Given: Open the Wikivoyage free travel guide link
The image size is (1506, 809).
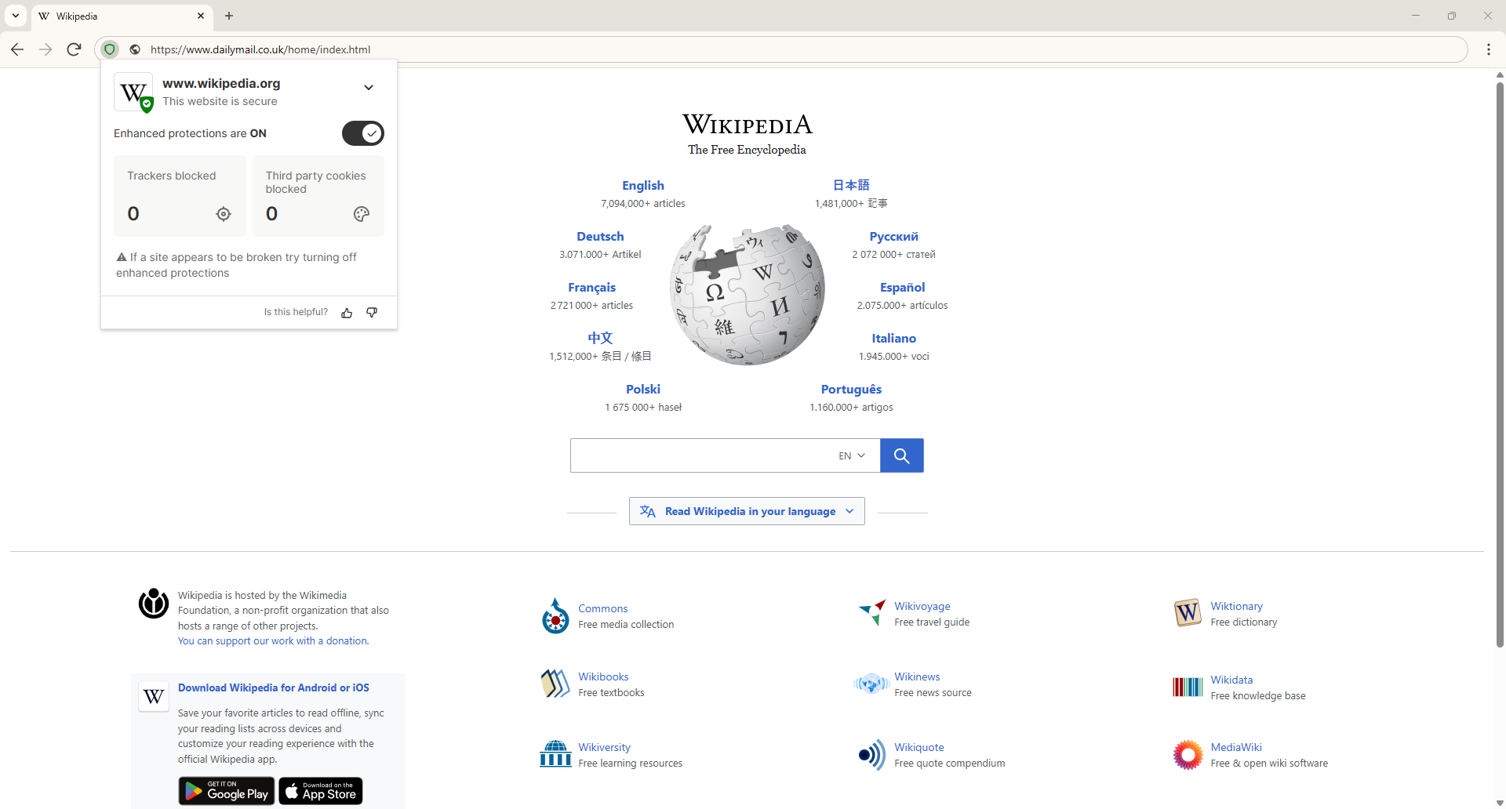Looking at the screenshot, I should tap(922, 606).
